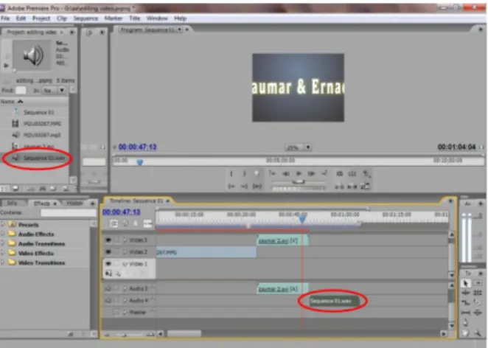Screen dimensions: 488x348
Task: Click the Program monitor current timecode 00:00:47:13
Action: [x=138, y=147]
